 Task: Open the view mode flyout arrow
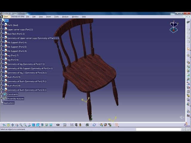(x=44, y=126)
